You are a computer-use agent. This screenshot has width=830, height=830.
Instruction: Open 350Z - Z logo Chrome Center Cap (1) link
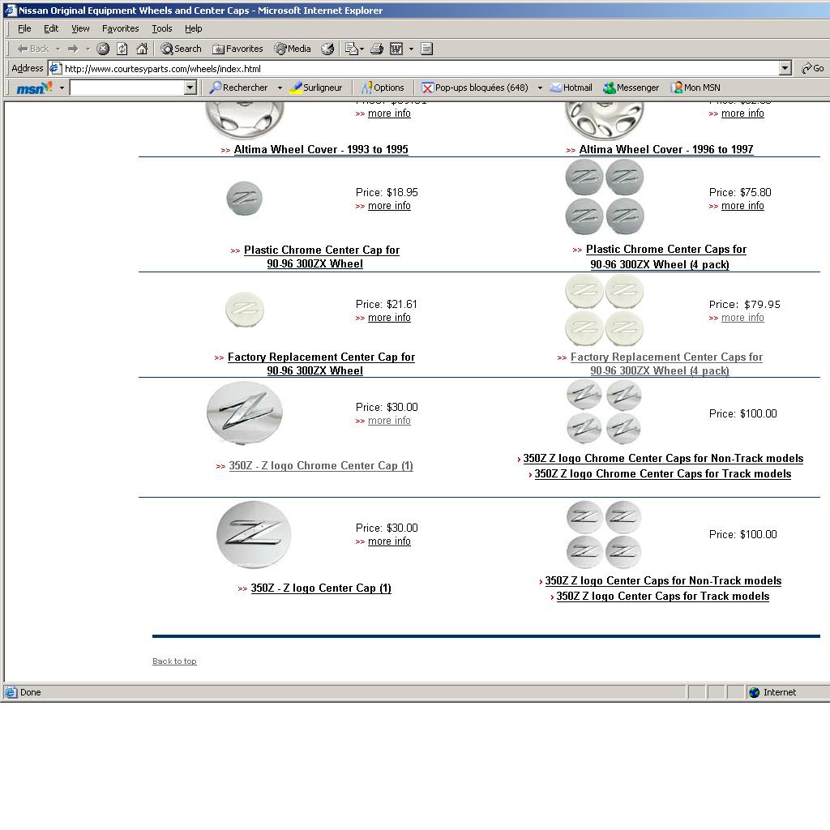321,466
